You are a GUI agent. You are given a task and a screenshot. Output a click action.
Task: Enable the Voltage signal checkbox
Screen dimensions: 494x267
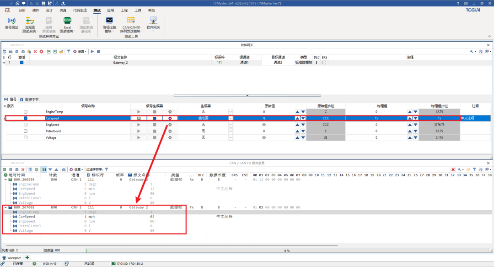pos(26,137)
